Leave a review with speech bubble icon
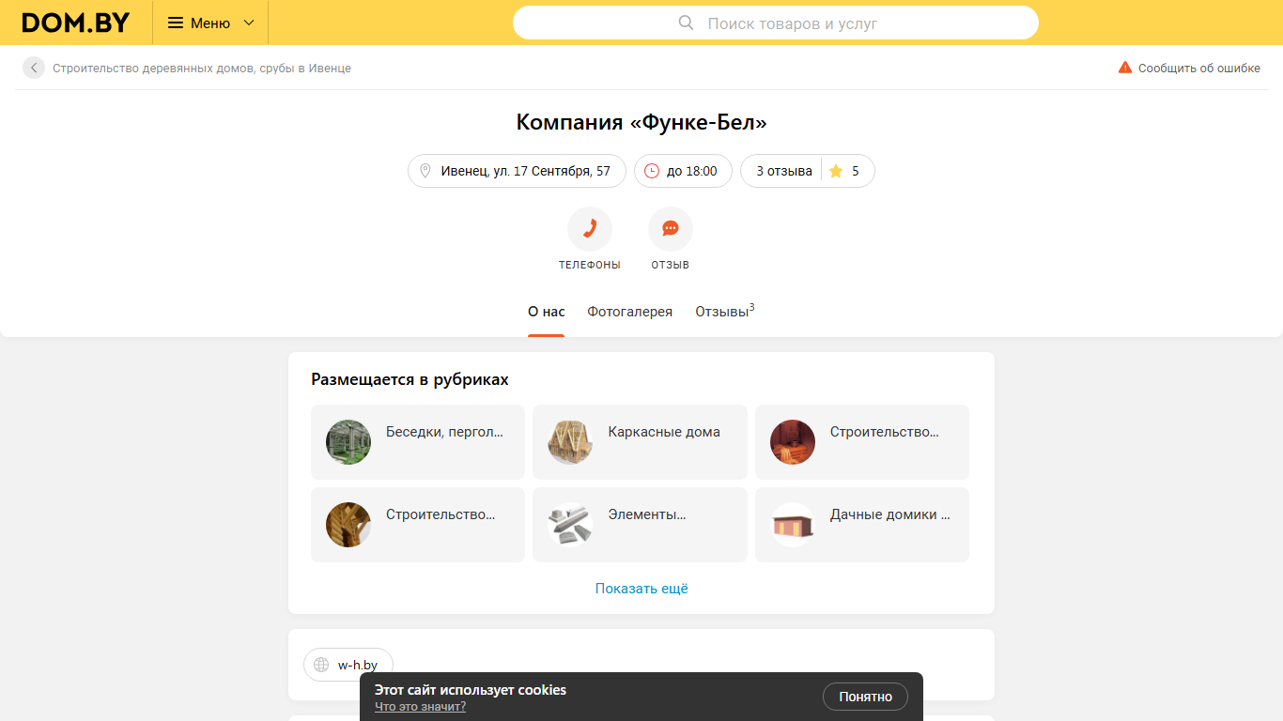 [x=671, y=229]
